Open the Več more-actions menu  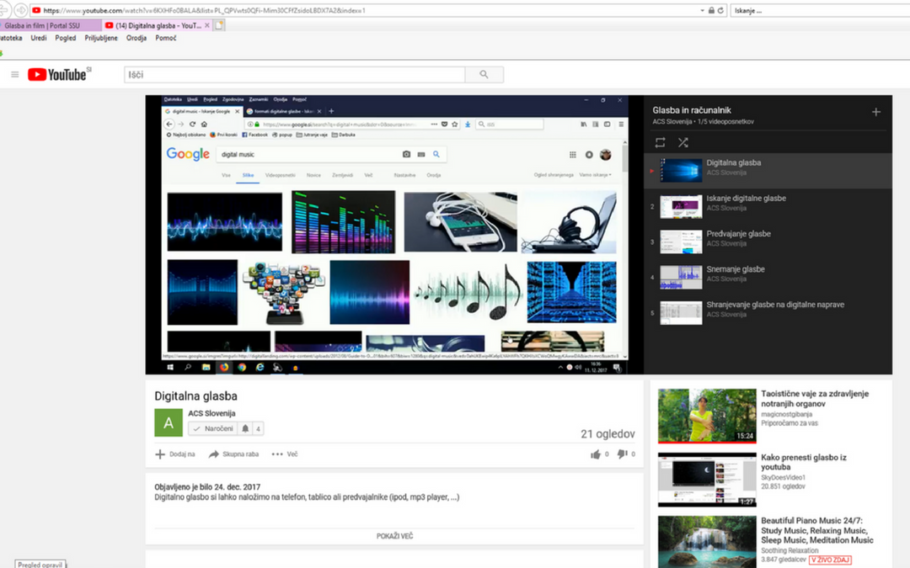coord(284,454)
